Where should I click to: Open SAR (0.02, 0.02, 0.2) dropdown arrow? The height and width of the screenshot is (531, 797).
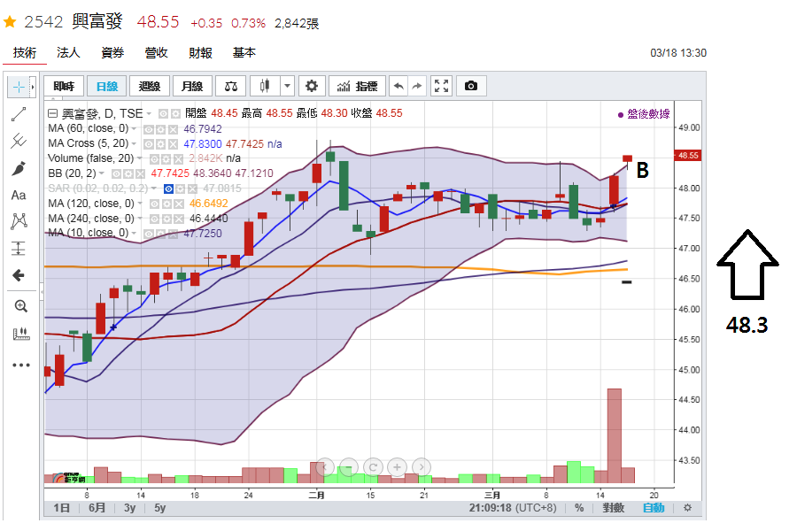point(153,189)
